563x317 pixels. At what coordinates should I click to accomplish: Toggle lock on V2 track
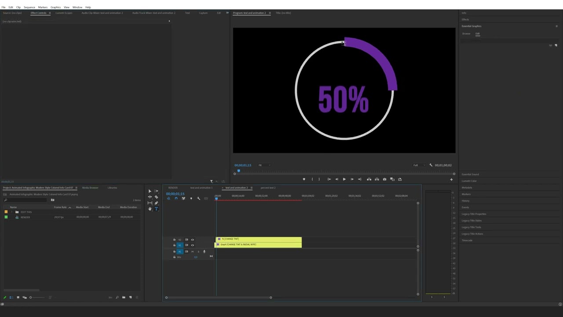pos(174,240)
